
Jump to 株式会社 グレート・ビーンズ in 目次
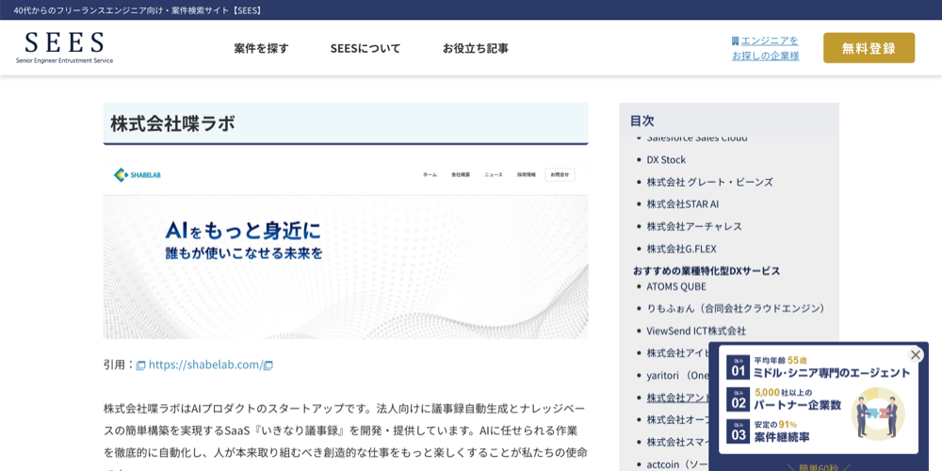click(709, 182)
